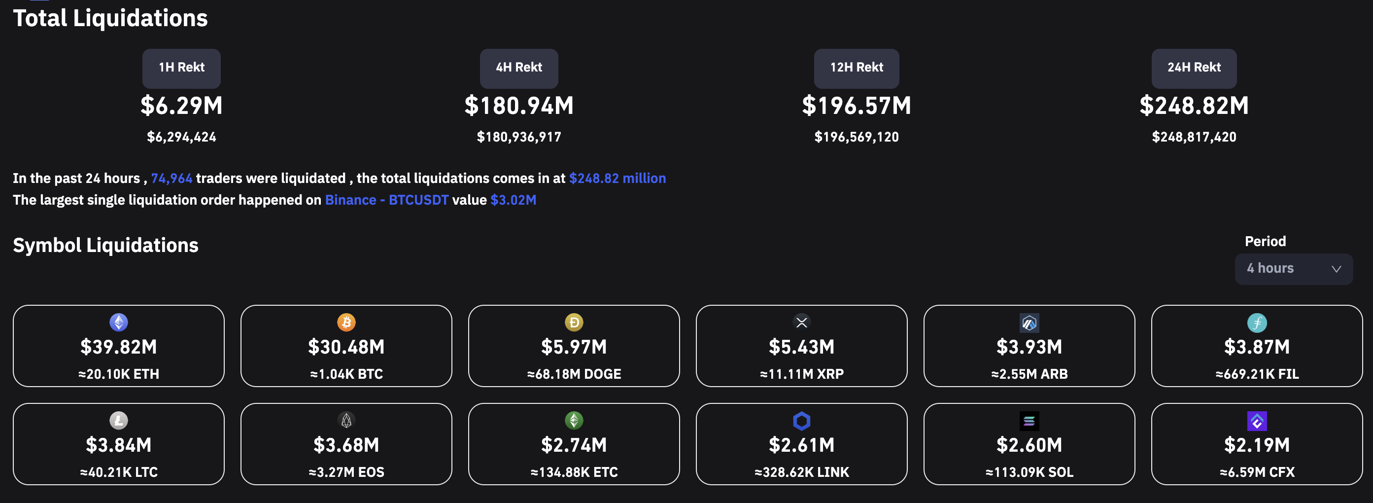Click the Bitcoin coin icon
Screen dimensions: 1373x503
[x=346, y=322]
